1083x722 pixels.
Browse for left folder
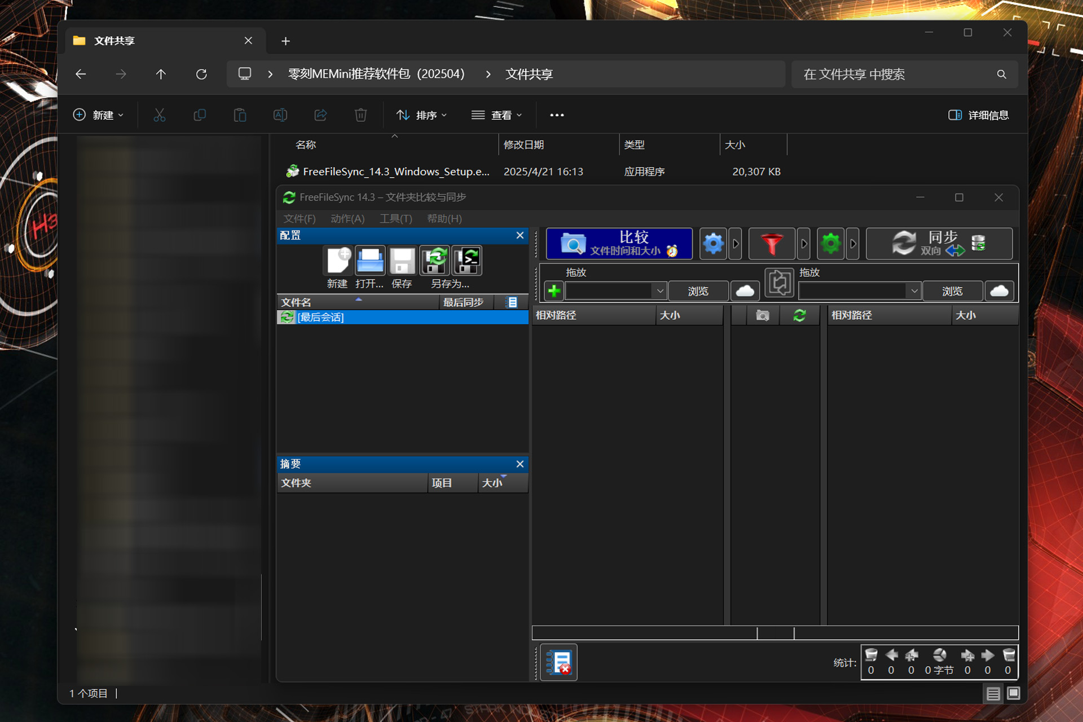698,291
